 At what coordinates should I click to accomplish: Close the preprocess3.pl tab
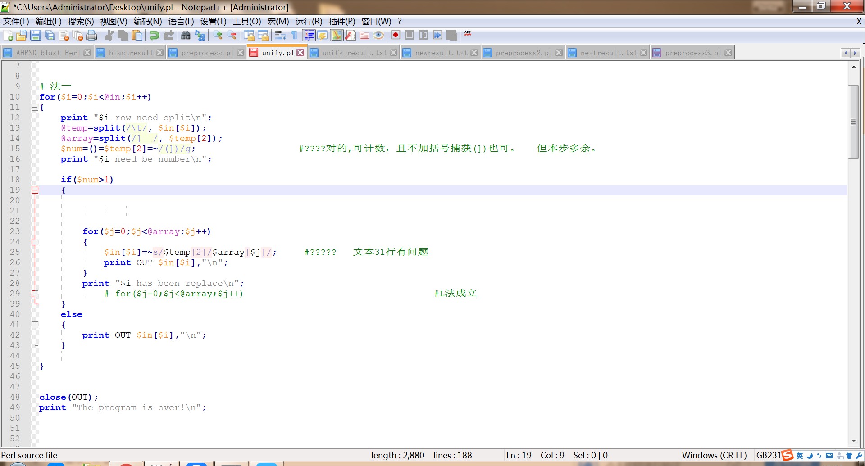coord(728,53)
